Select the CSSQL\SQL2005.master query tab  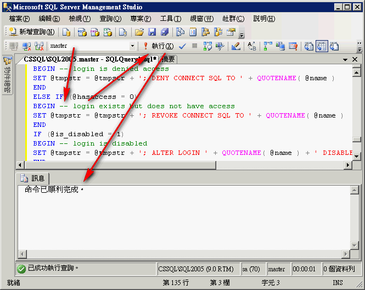(89, 59)
